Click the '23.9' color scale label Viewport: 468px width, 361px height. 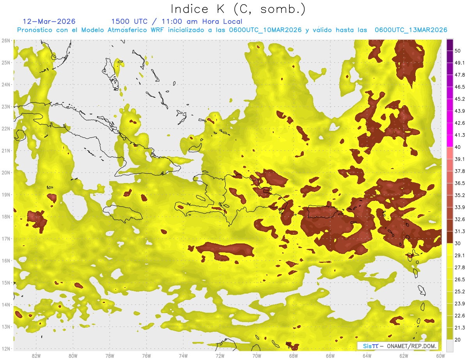[x=460, y=304]
